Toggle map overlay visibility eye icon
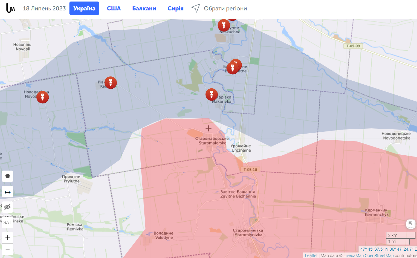Screen dimensions: 417x258 (x=8, y=207)
